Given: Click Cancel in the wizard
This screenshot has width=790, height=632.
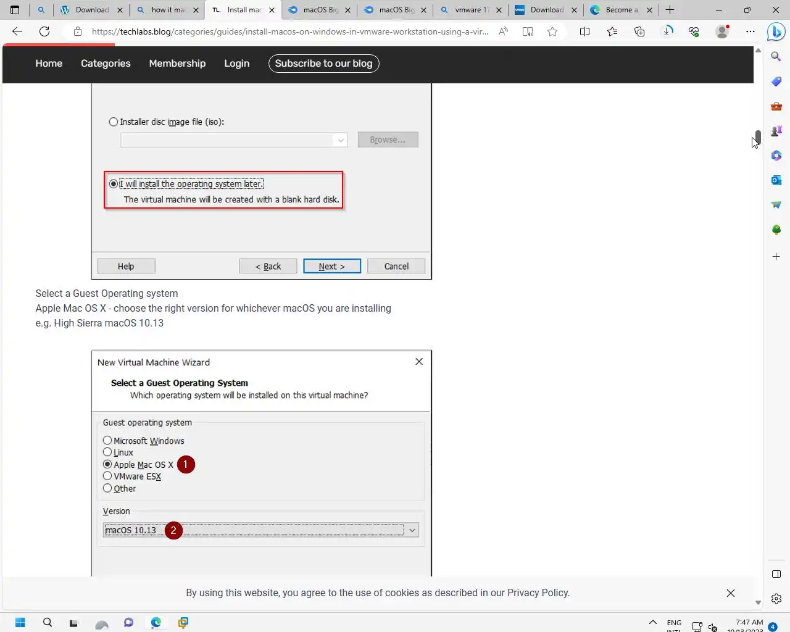Looking at the screenshot, I should coord(396,267).
